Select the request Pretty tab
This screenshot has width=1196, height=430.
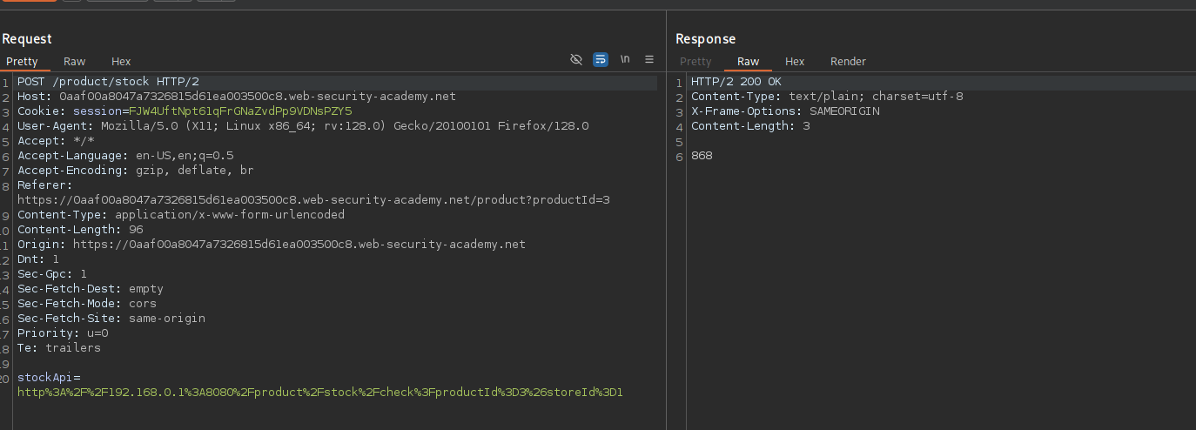23,61
